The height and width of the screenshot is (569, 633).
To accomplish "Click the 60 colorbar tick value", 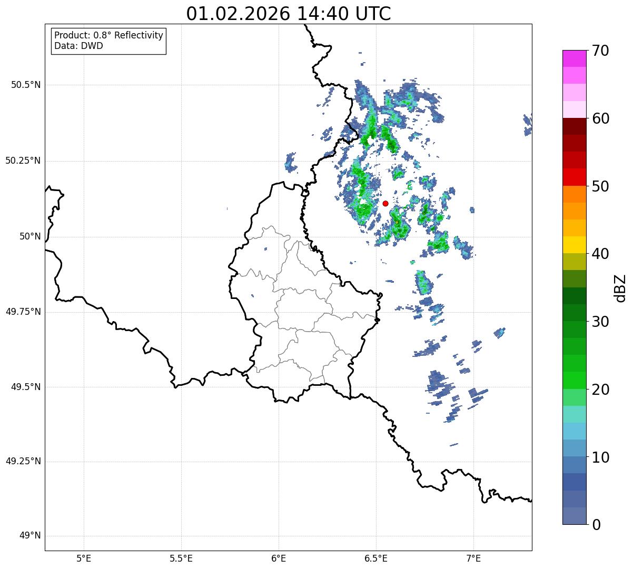I will pos(600,118).
